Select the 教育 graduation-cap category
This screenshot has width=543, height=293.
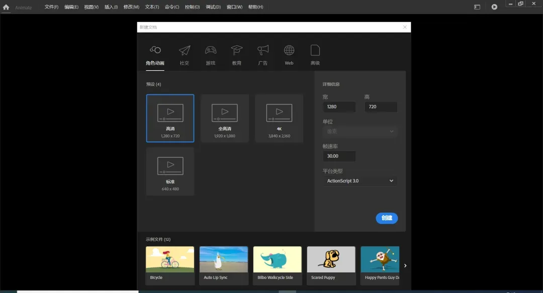[x=236, y=55]
